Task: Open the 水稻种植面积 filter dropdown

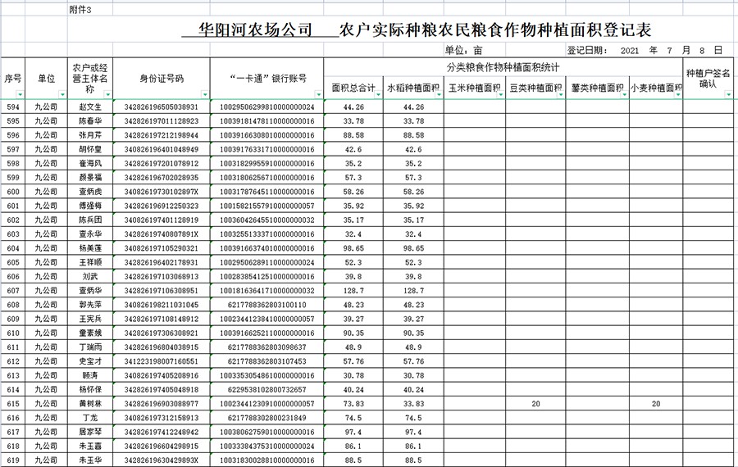Action: pos(440,95)
